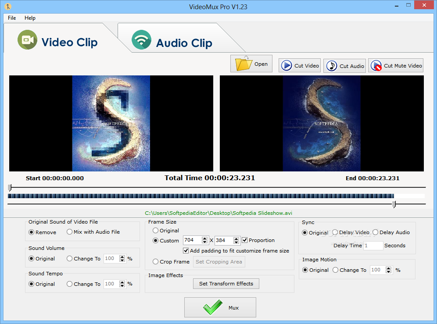Click the left video preview thumbnail
Viewport: 437px width, 324px height.
111,123
